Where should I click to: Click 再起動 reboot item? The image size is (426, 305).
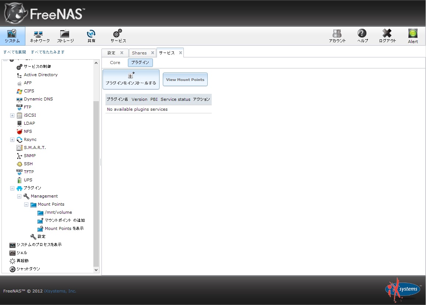[22, 261]
